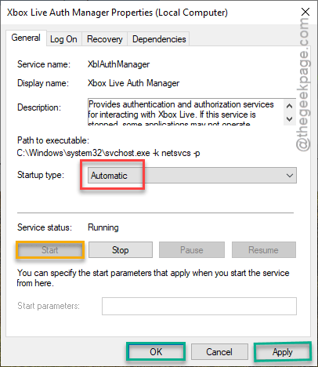Switch to the Recovery tab
The image size is (318, 367).
pos(105,39)
